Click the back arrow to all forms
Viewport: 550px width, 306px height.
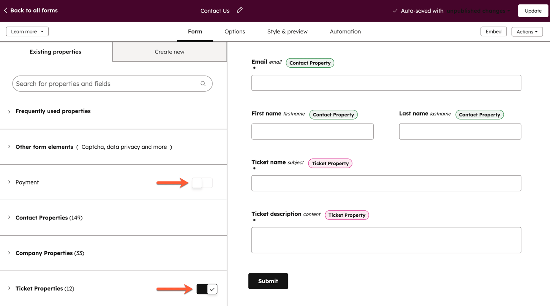[x=5, y=11]
